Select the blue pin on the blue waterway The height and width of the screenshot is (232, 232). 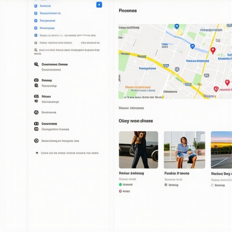tap(192, 46)
